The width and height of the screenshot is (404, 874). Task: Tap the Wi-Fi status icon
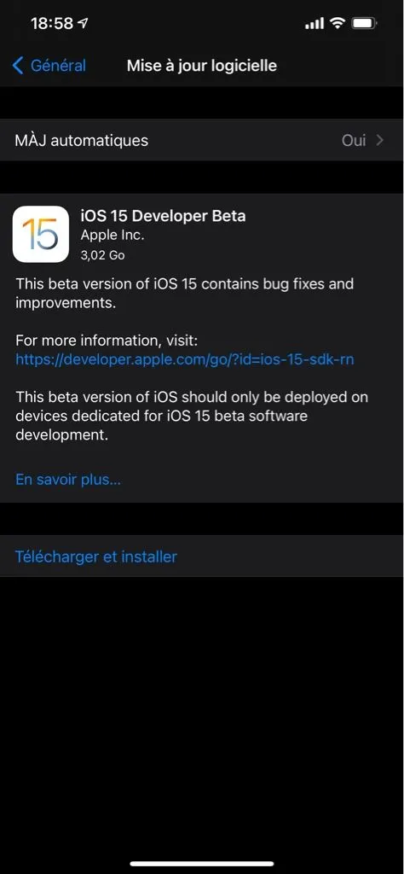tap(338, 23)
